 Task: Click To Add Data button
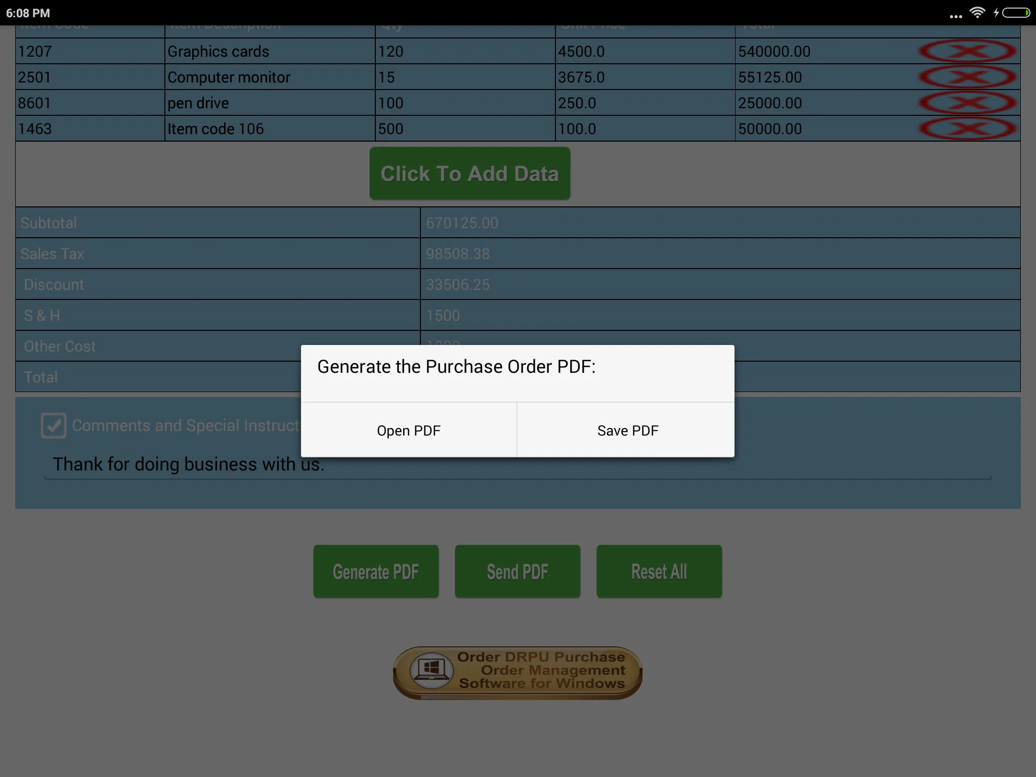[x=470, y=174]
